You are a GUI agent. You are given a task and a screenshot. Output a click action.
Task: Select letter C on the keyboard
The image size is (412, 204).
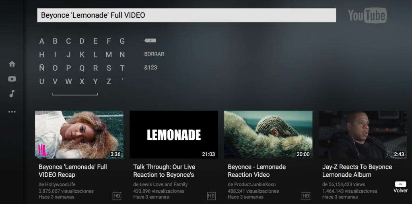(68, 41)
